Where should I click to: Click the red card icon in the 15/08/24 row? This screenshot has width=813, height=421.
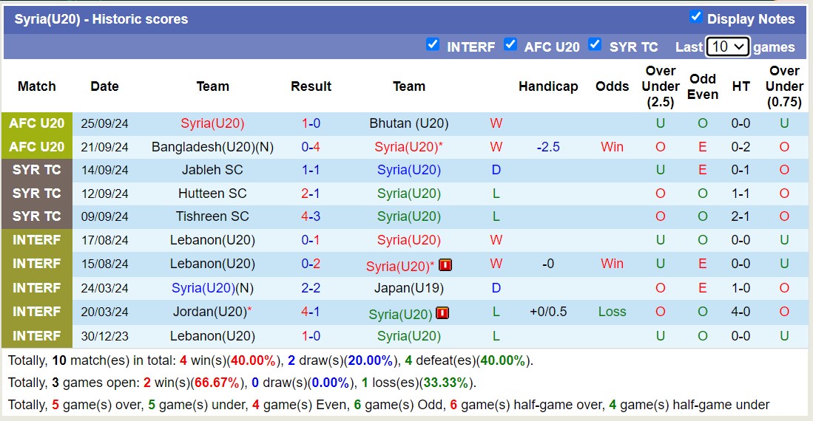click(x=445, y=265)
